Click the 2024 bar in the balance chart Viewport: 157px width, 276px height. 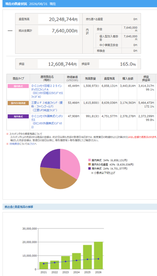coord(77,261)
